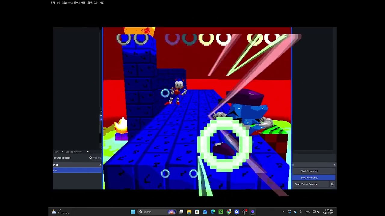The height and width of the screenshot is (216, 385).
Task: Click Stop Recording in OBS controls
Action: [x=314, y=178]
